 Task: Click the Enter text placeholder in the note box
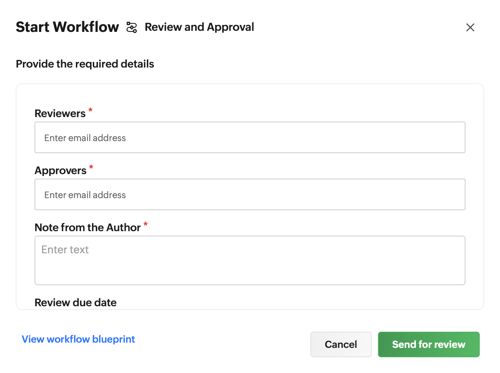(x=65, y=250)
